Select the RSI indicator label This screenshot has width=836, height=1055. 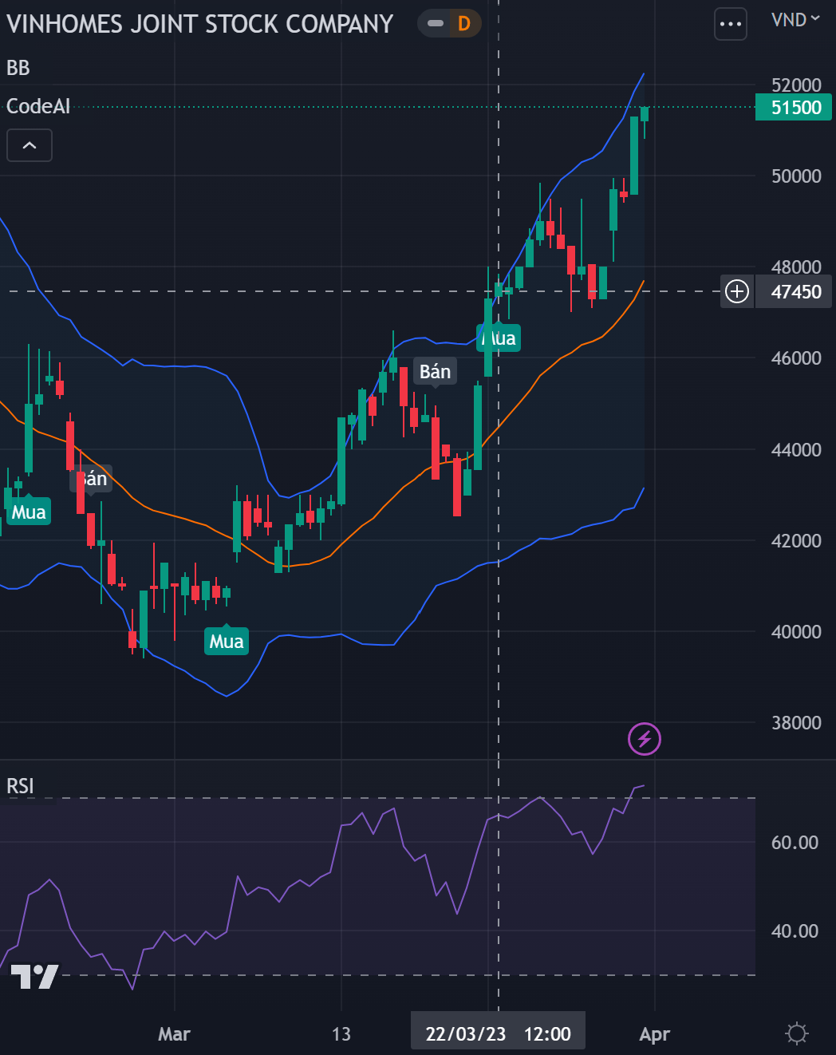point(20,786)
